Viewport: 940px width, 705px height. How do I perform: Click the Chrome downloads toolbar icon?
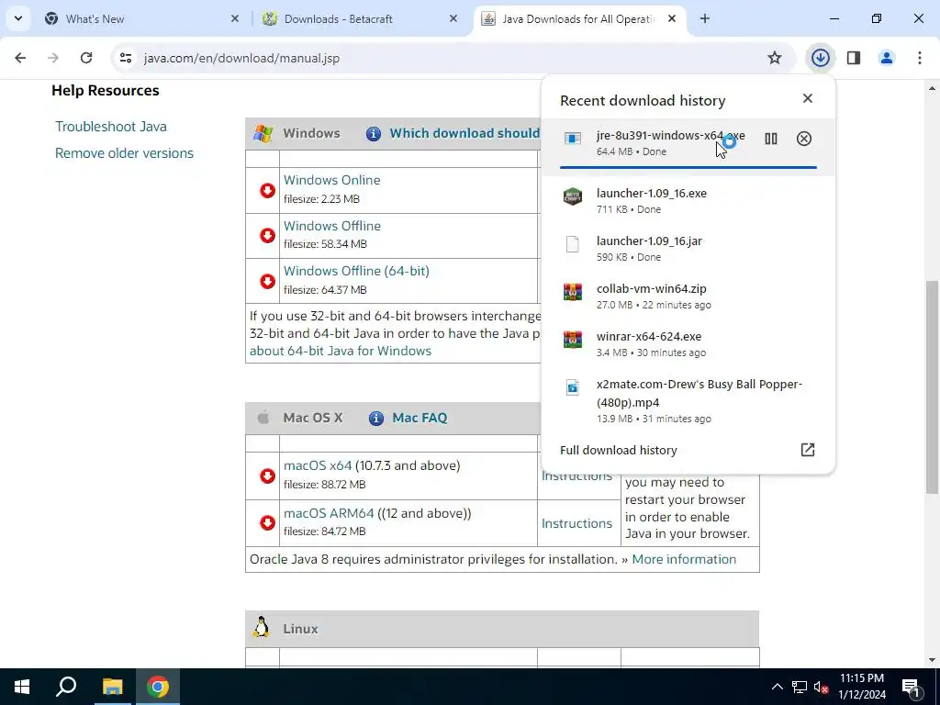tap(820, 58)
